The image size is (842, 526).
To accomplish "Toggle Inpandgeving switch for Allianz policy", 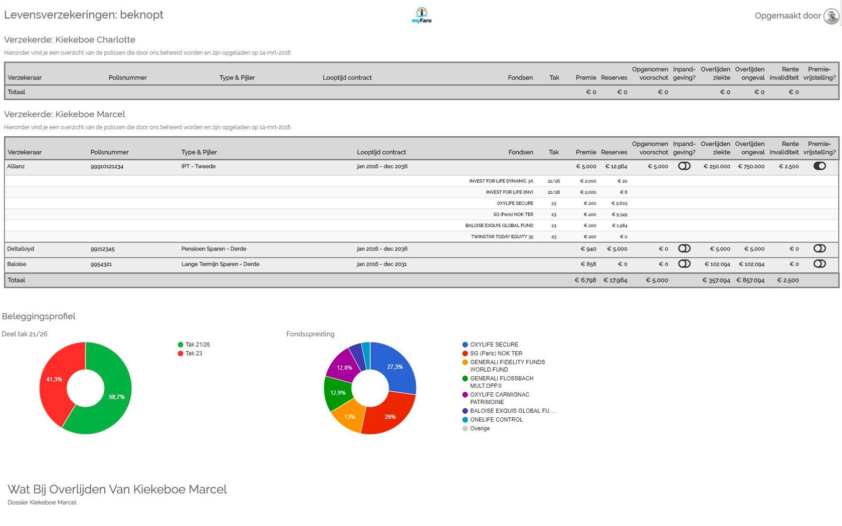I will (x=684, y=166).
